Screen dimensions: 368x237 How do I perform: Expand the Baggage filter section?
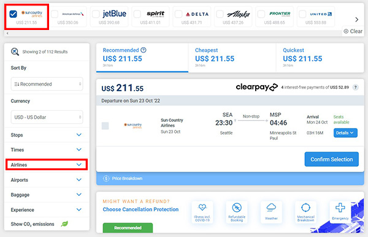click(x=47, y=195)
